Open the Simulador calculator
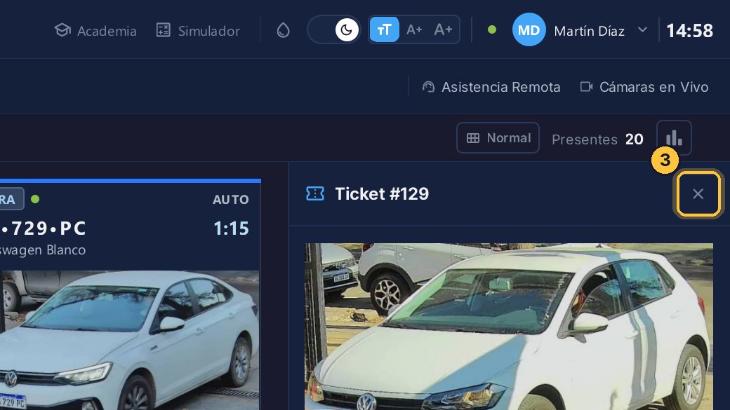 point(198,31)
